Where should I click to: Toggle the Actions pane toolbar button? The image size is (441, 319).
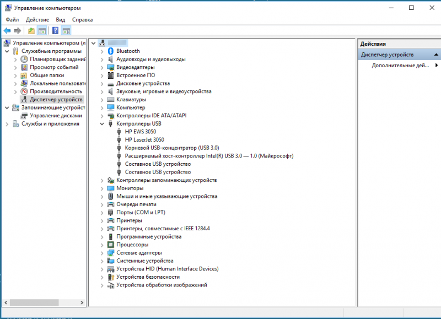pyautogui.click(x=66, y=31)
